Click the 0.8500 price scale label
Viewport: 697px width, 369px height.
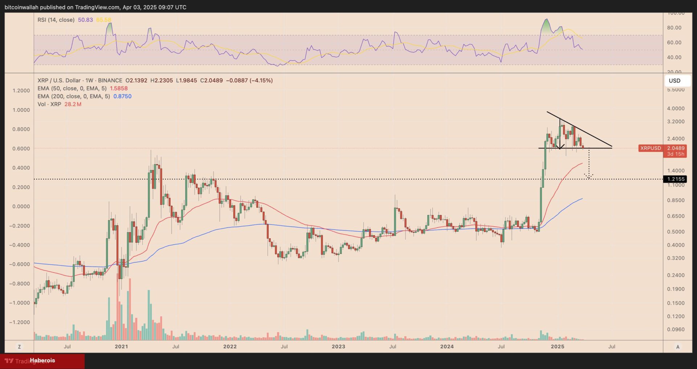tap(676, 200)
